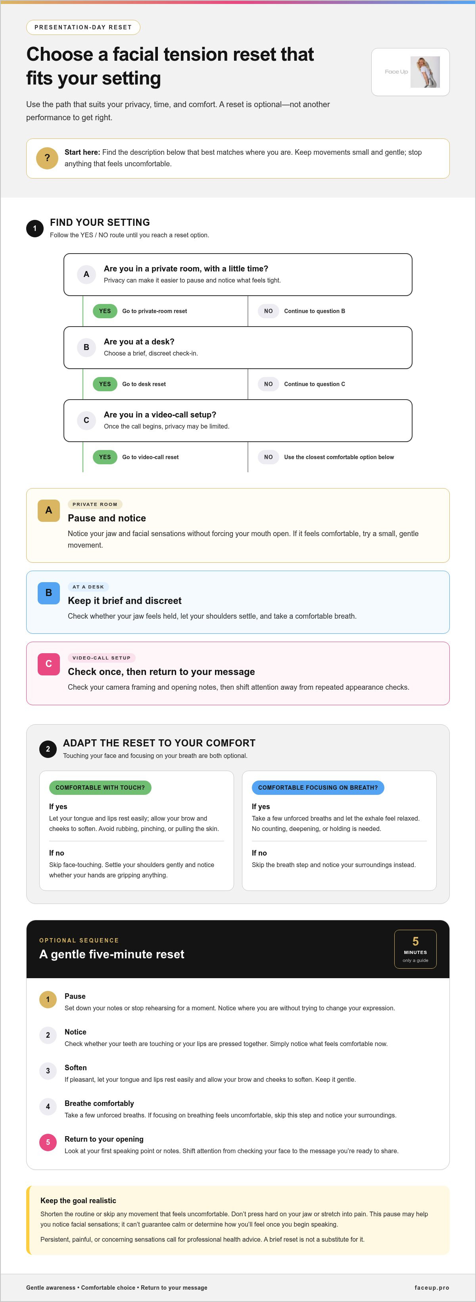Click the gold A private room icon

tap(48, 510)
